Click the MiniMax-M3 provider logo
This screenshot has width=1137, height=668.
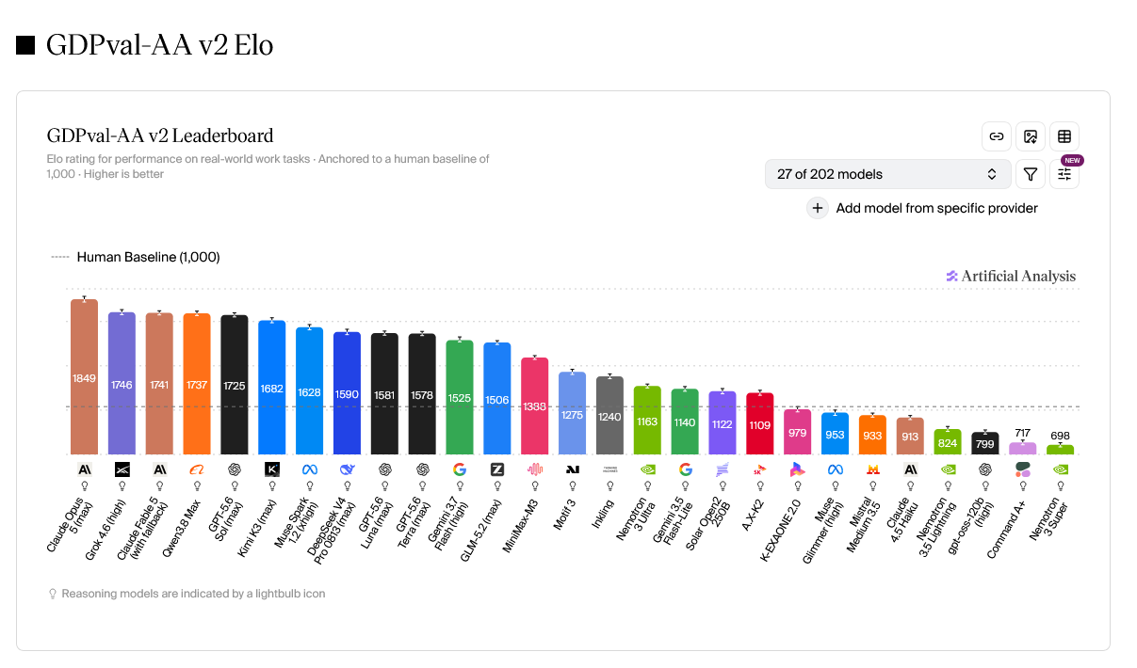pyautogui.click(x=535, y=469)
